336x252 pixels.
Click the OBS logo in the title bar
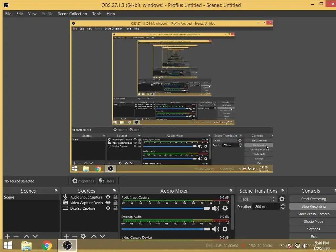click(x=6, y=5)
